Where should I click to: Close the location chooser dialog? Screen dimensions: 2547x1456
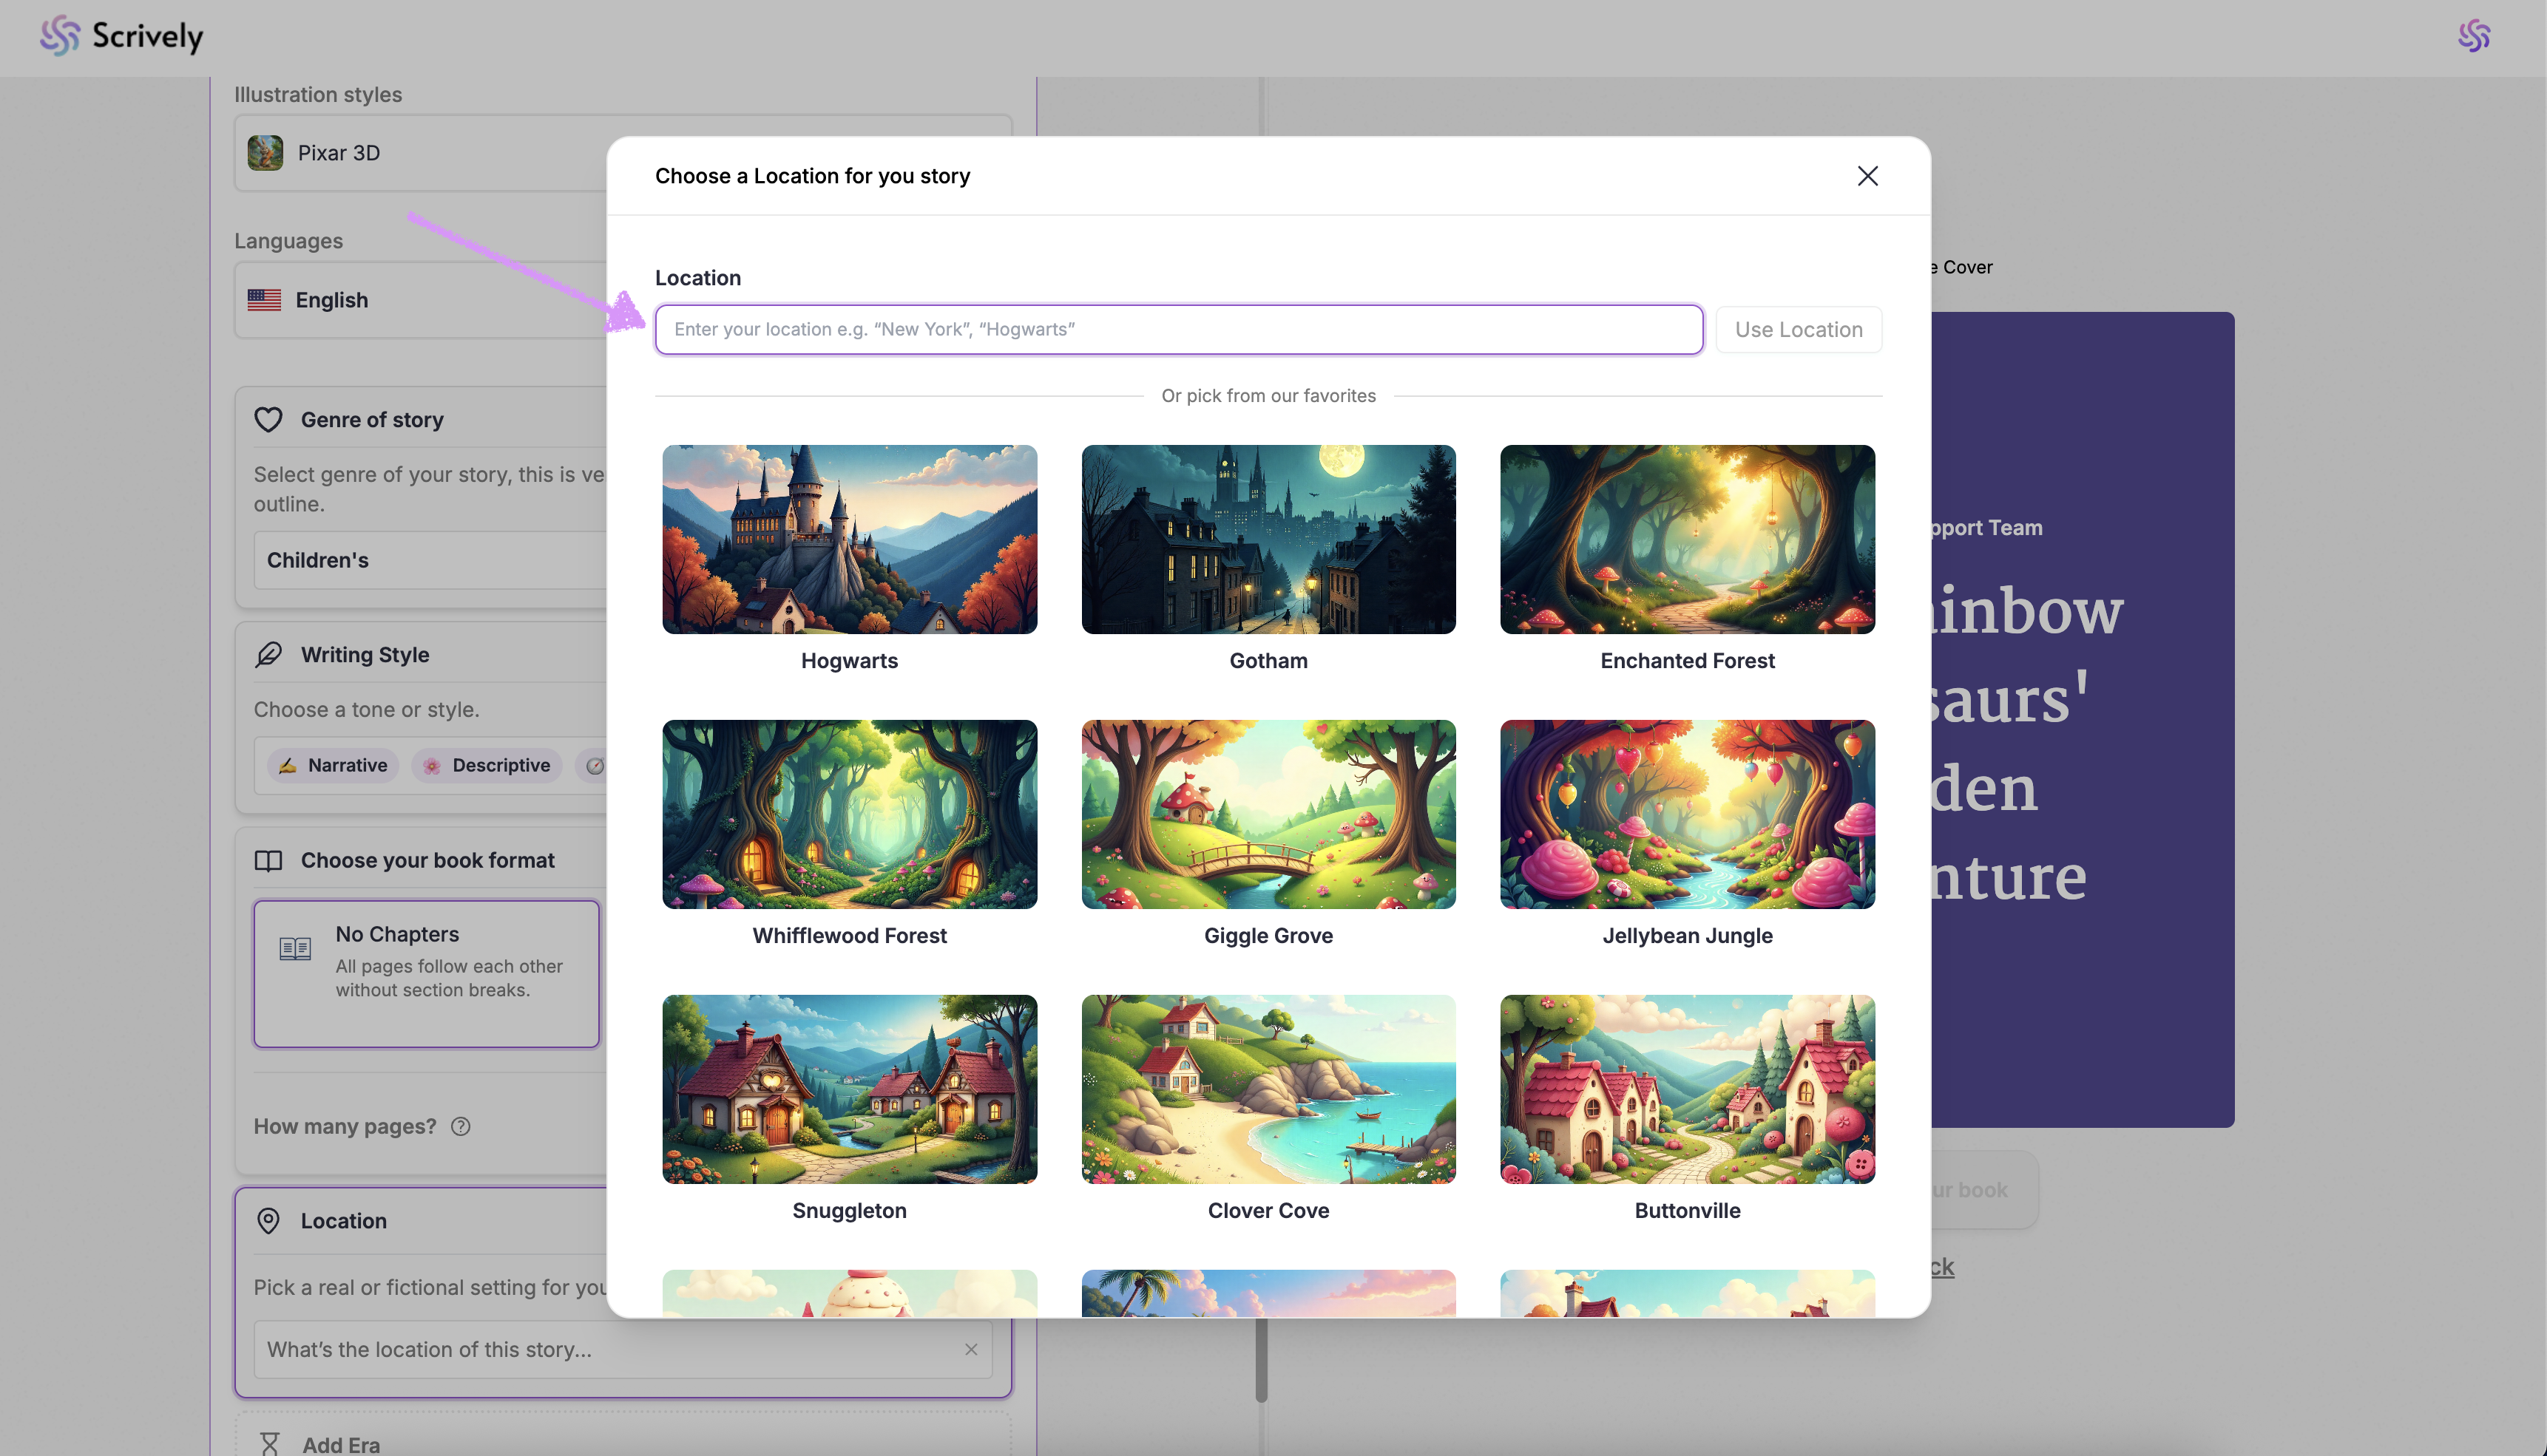point(1867,176)
